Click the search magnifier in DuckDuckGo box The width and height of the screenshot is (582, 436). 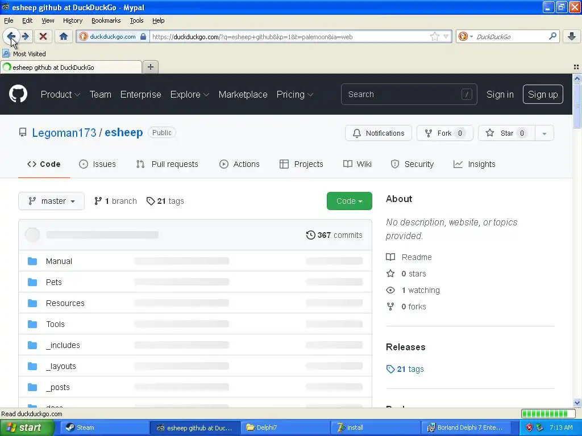tap(552, 36)
